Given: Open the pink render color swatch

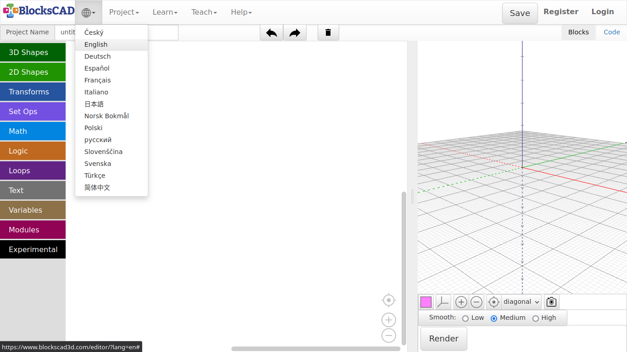Looking at the screenshot, I should click(x=426, y=302).
